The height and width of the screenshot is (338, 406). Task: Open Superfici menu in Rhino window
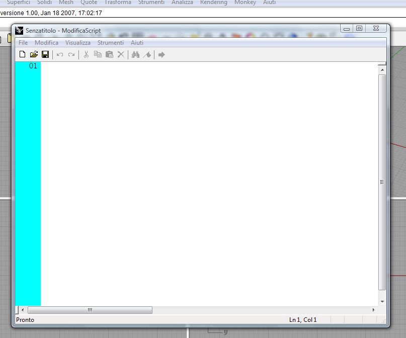click(x=18, y=3)
